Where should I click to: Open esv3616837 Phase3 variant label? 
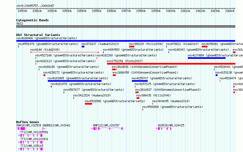coord(168,90)
